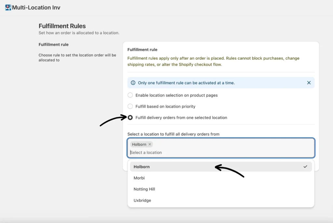The image size is (333, 223).
Task: Choose the Fulfill based on location priority radio
Action: (x=130, y=106)
